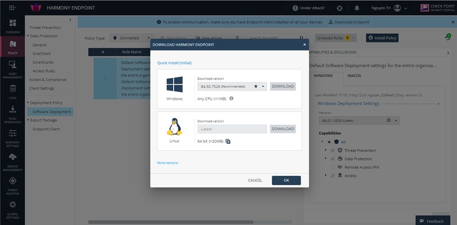Select Software Deployment in navigation
The width and height of the screenshot is (457, 225).
50,112
